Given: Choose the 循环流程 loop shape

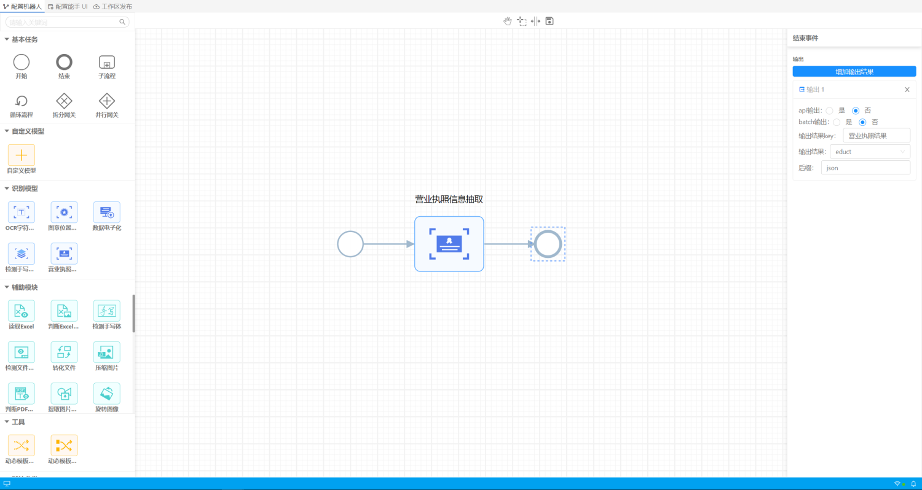Looking at the screenshot, I should (x=22, y=101).
